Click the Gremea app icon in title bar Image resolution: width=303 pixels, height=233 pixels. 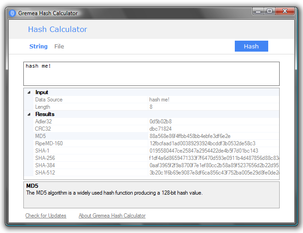12,13
